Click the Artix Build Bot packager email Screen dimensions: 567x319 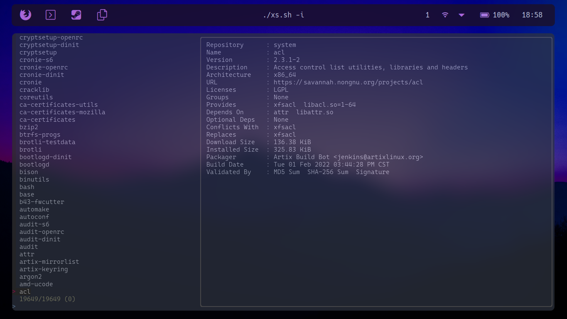349,157
